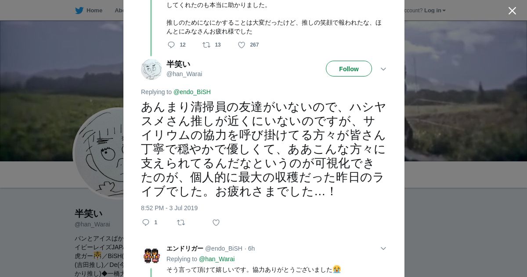Viewport: 527px width, 277px height.
Task: Click reply icon with 12 replies
Action: 172,45
